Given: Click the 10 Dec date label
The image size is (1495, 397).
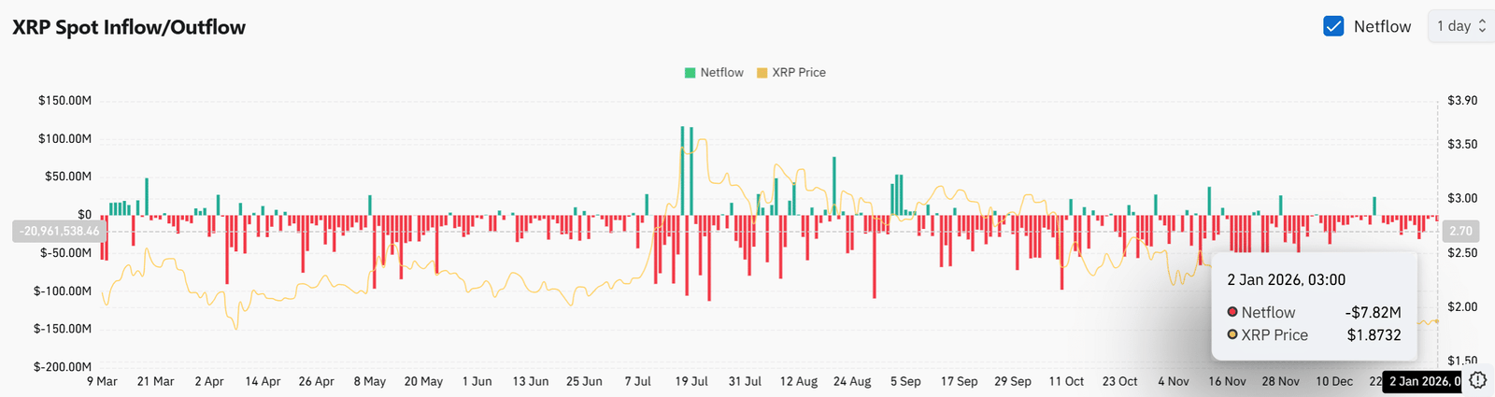Looking at the screenshot, I should coord(1334,381).
